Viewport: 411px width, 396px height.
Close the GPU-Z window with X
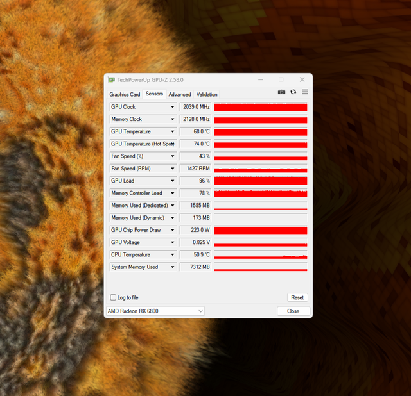pyautogui.click(x=302, y=79)
